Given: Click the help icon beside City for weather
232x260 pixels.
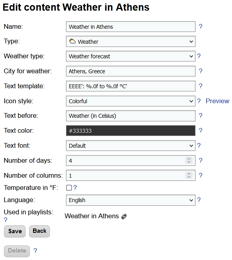Looking at the screenshot, I should click(201, 71).
